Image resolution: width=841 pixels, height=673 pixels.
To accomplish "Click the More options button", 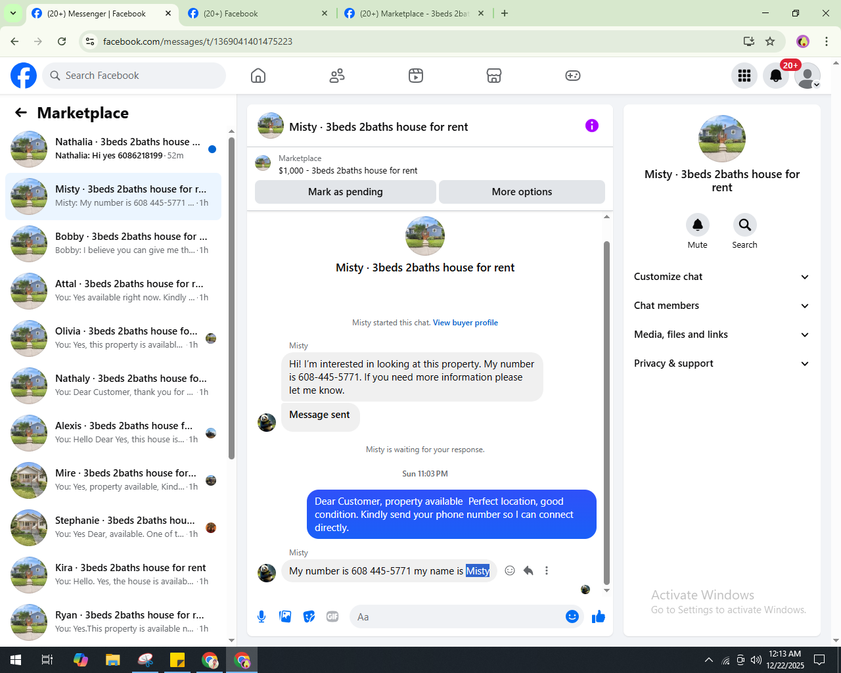I will [x=522, y=192].
